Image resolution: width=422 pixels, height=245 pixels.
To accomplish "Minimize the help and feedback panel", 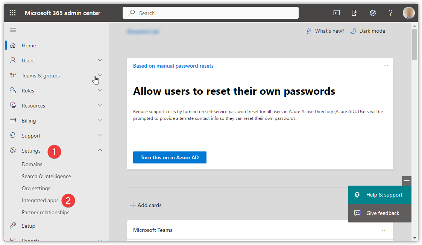I will pos(407,181).
